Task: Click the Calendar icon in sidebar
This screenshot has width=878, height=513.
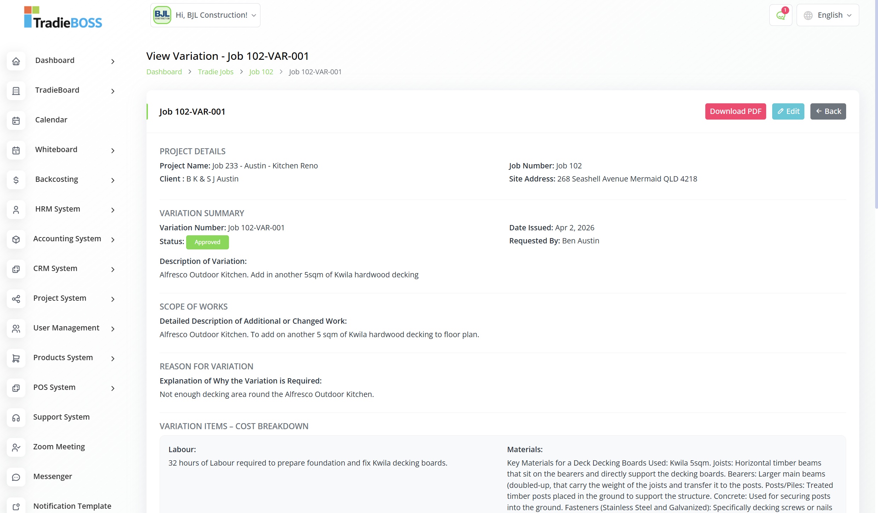Action: pos(16,121)
